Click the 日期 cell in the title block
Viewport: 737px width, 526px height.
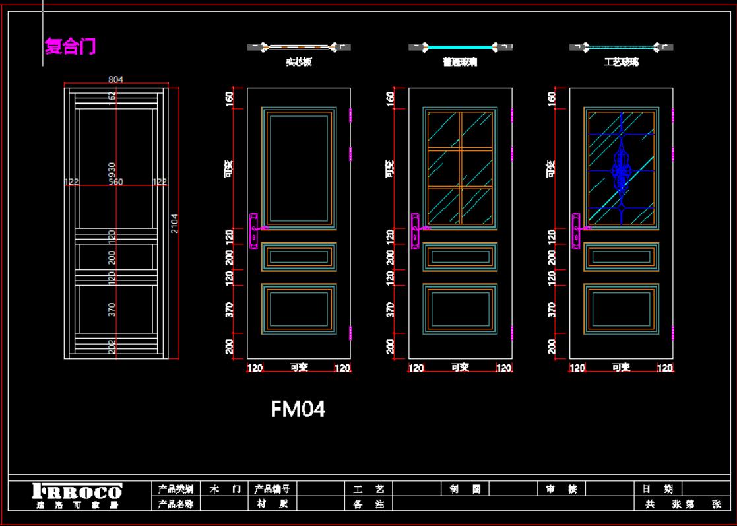[x=658, y=489]
